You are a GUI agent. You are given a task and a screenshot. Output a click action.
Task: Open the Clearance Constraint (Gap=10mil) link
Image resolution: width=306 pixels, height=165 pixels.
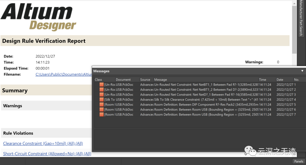click(43, 144)
